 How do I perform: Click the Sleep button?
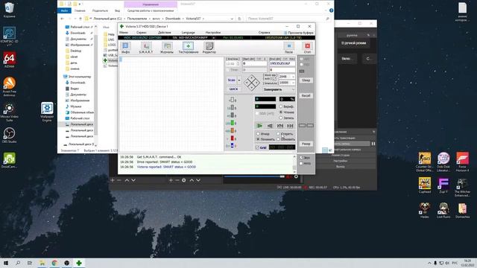click(306, 80)
